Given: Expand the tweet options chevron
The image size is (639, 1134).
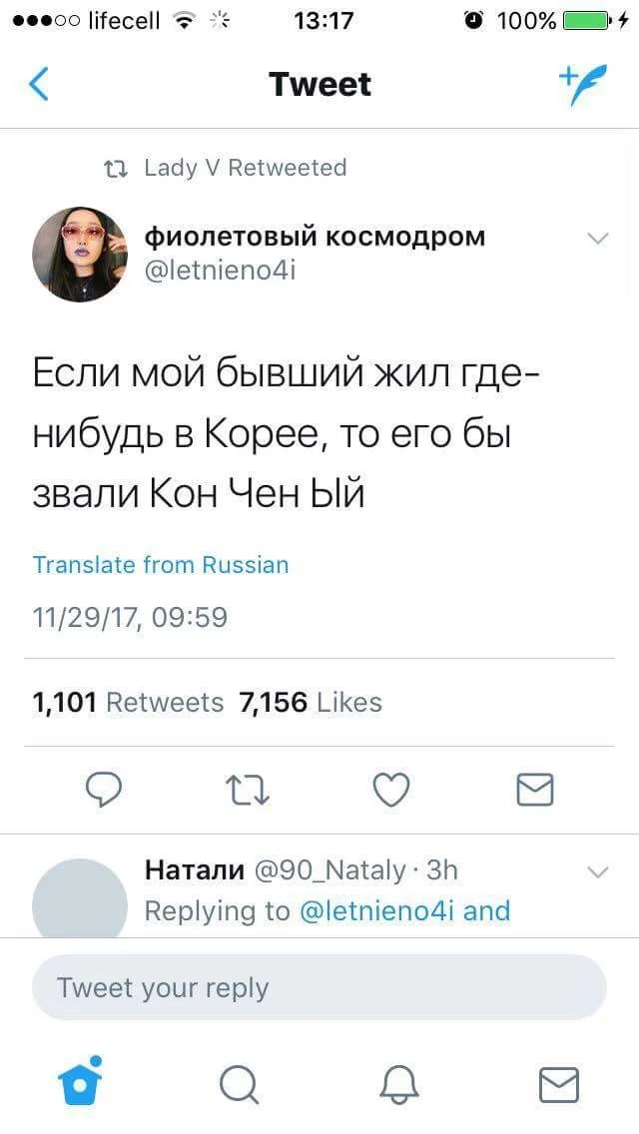Looking at the screenshot, I should coord(597,239).
